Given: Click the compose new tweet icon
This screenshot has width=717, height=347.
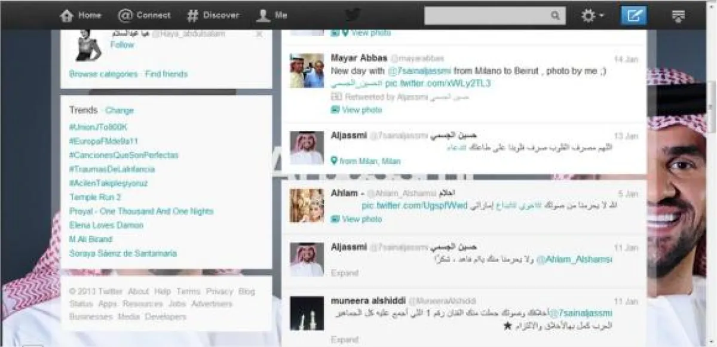Looking at the screenshot, I should pyautogui.click(x=633, y=15).
